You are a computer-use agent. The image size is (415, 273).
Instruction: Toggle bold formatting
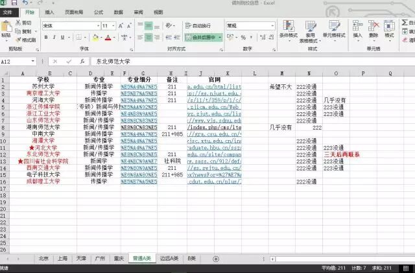[46, 38]
